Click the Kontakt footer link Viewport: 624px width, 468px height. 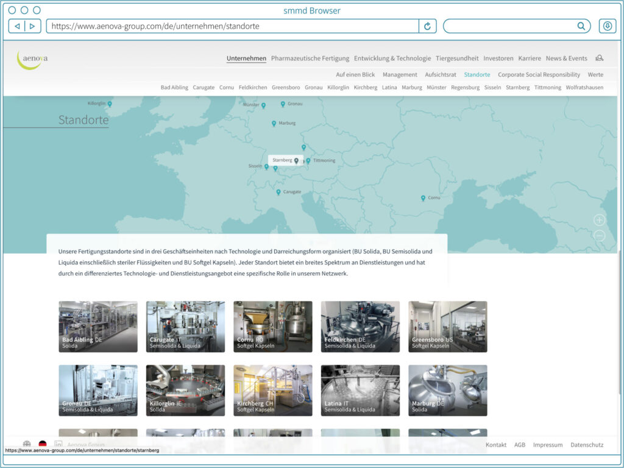(496, 445)
